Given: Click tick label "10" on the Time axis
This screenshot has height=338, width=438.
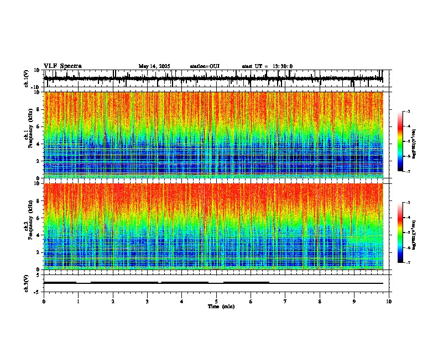Looking at the screenshot, I should click(x=389, y=302).
